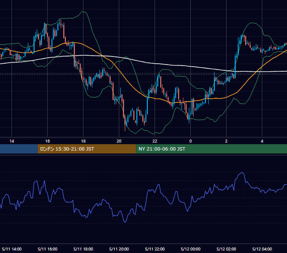Select the NY 21:00-06:00 JST session bar

coord(211,149)
